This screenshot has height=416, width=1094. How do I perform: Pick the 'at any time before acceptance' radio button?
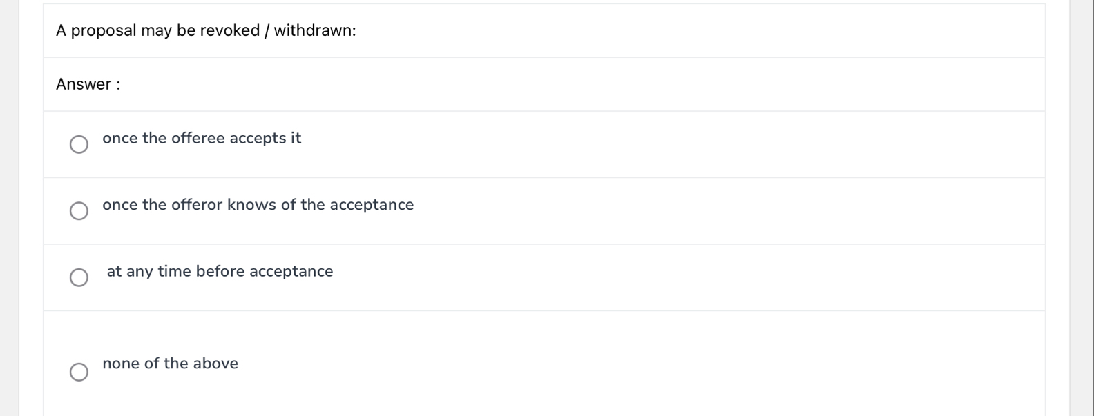coord(79,277)
